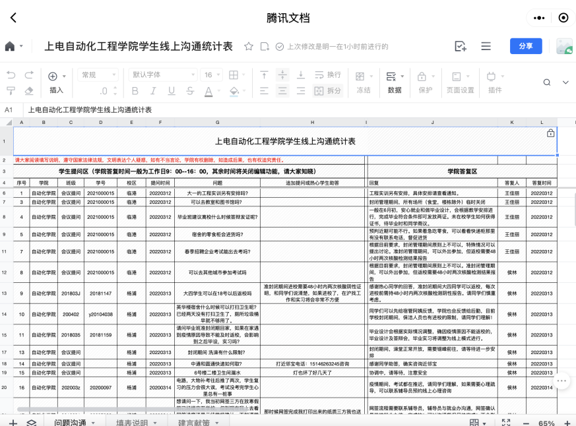Screen dimensions: 576x426
Task: Toggle bold text formatting
Action: [135, 91]
